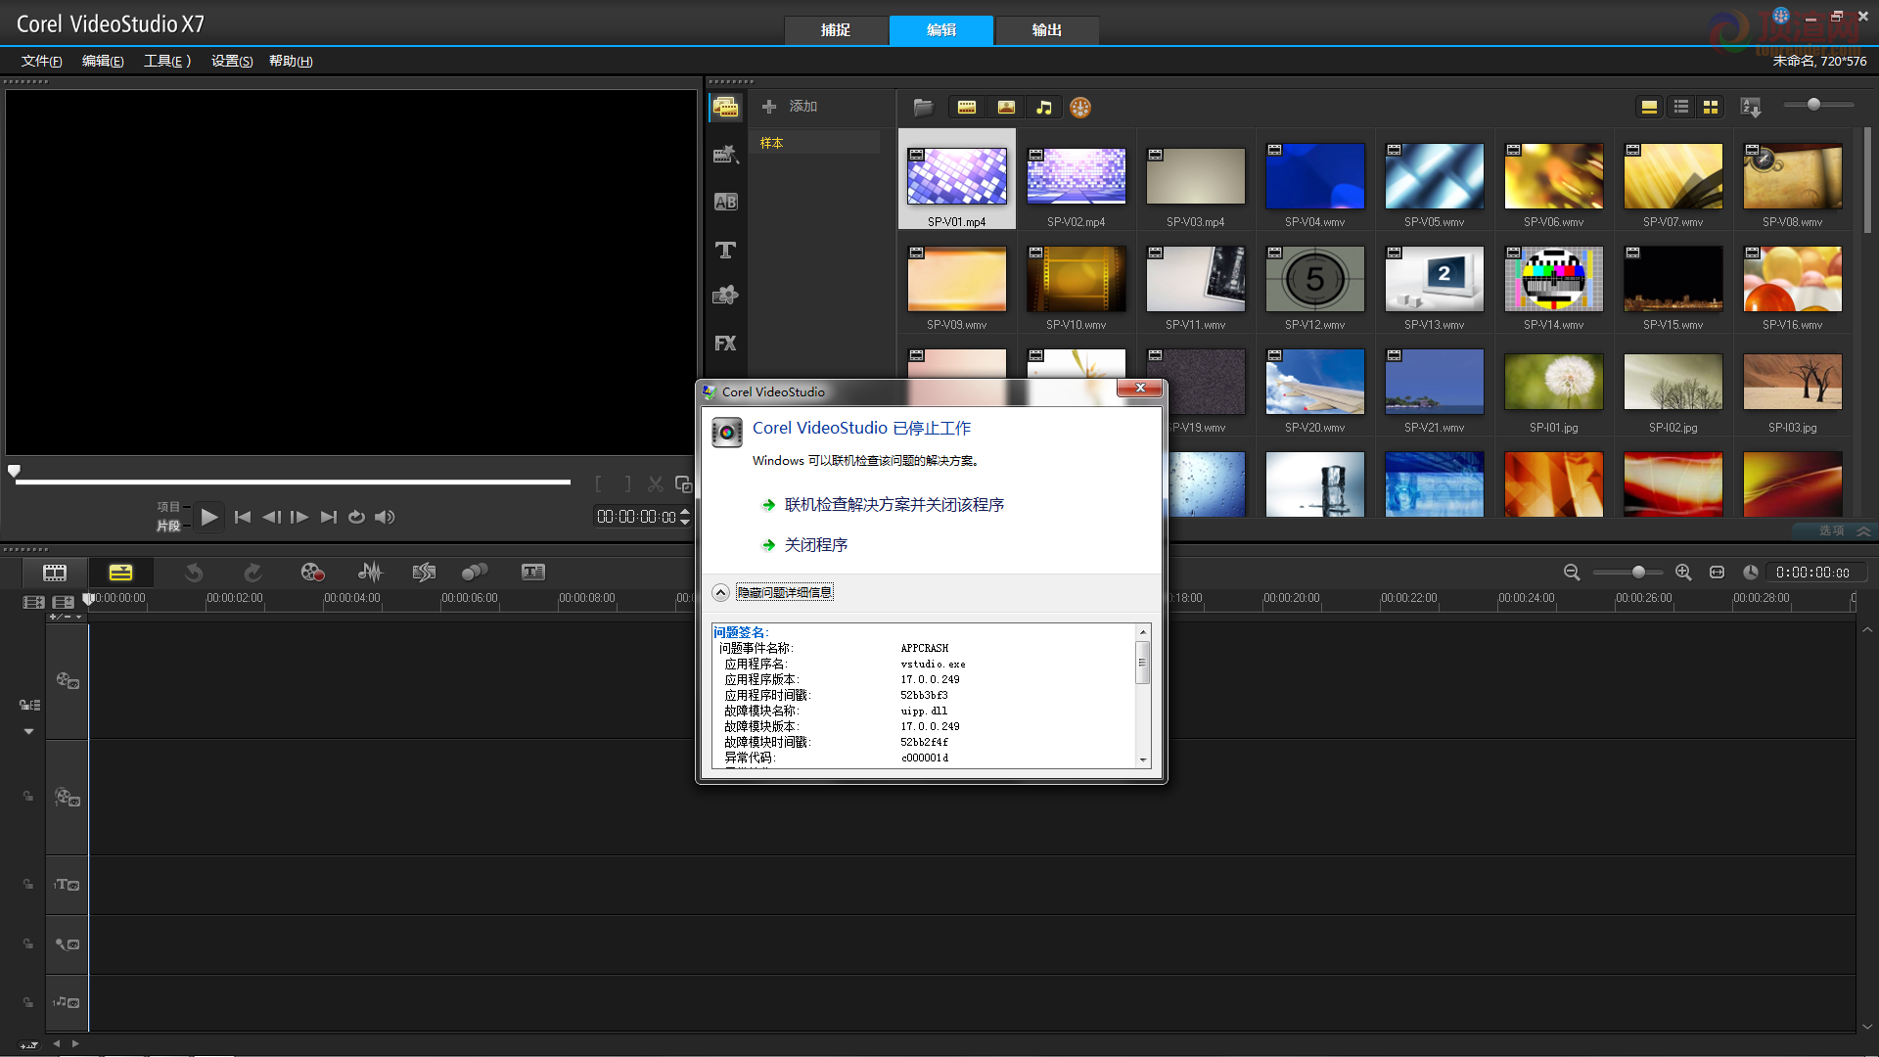Open the Auto Music icon in timeline toolbar
1879x1057 pixels.
(424, 572)
